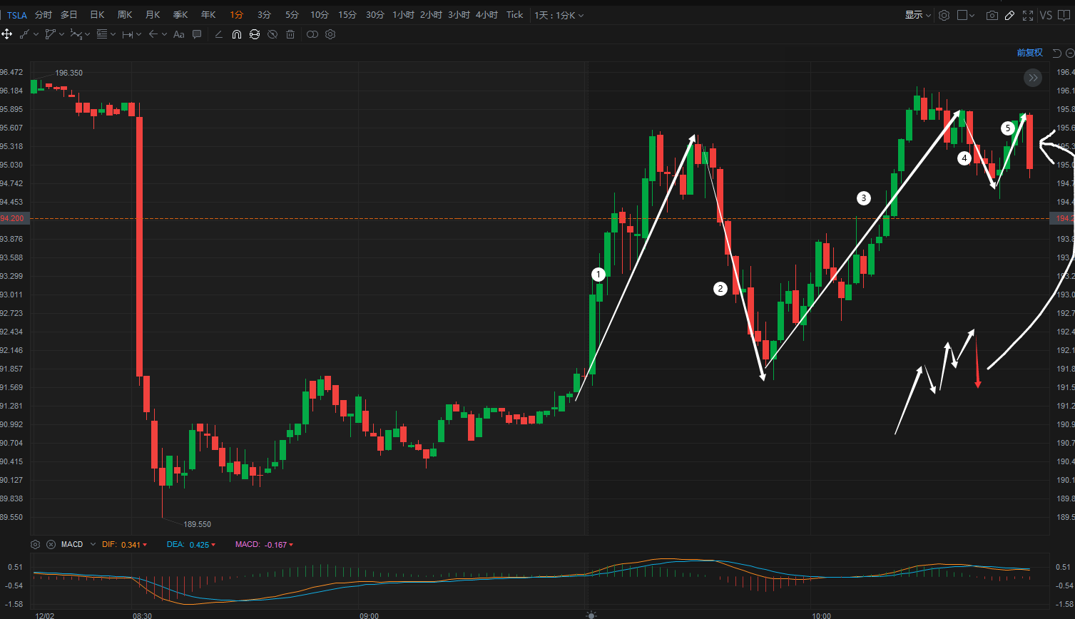Open the VS compare function

tap(1046, 15)
